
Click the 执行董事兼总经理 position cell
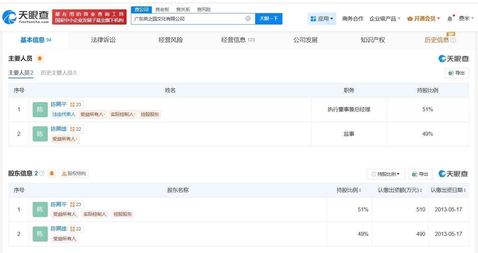click(x=349, y=110)
